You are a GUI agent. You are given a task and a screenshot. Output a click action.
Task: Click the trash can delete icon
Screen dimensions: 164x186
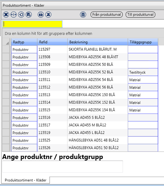tap(83, 15)
